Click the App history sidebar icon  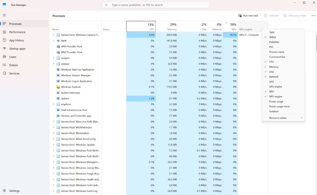(4, 40)
